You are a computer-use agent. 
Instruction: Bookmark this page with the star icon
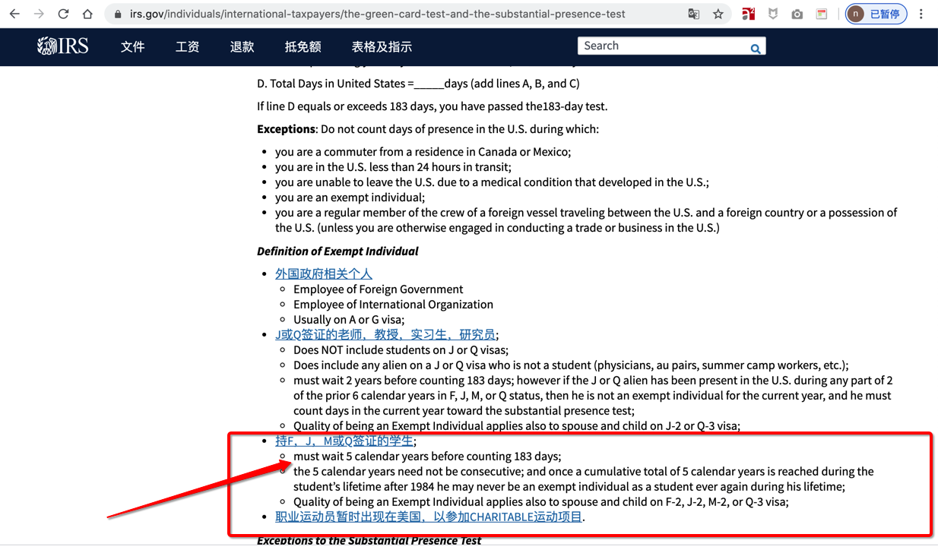(718, 14)
